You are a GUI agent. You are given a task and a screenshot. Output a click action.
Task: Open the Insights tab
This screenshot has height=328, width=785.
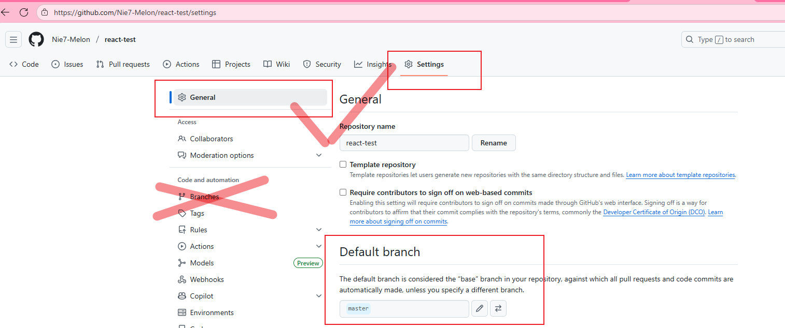coord(373,64)
